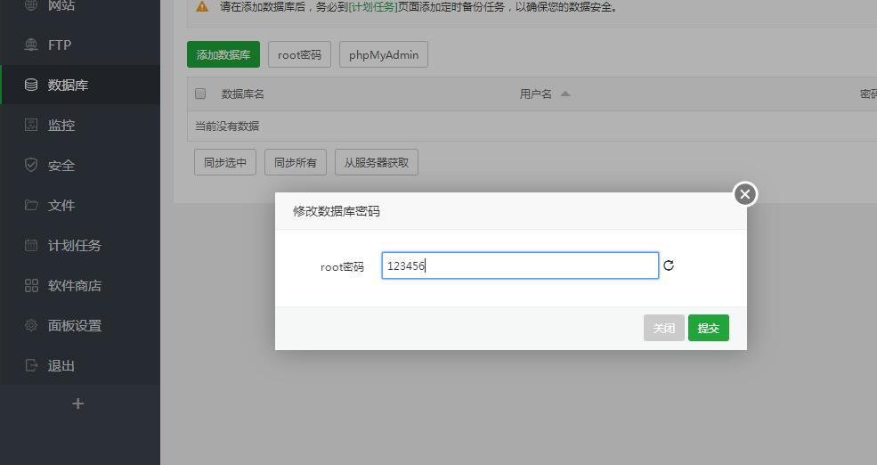The height and width of the screenshot is (465, 877).
Task: Click the software store grid icon
Action: [x=31, y=286]
